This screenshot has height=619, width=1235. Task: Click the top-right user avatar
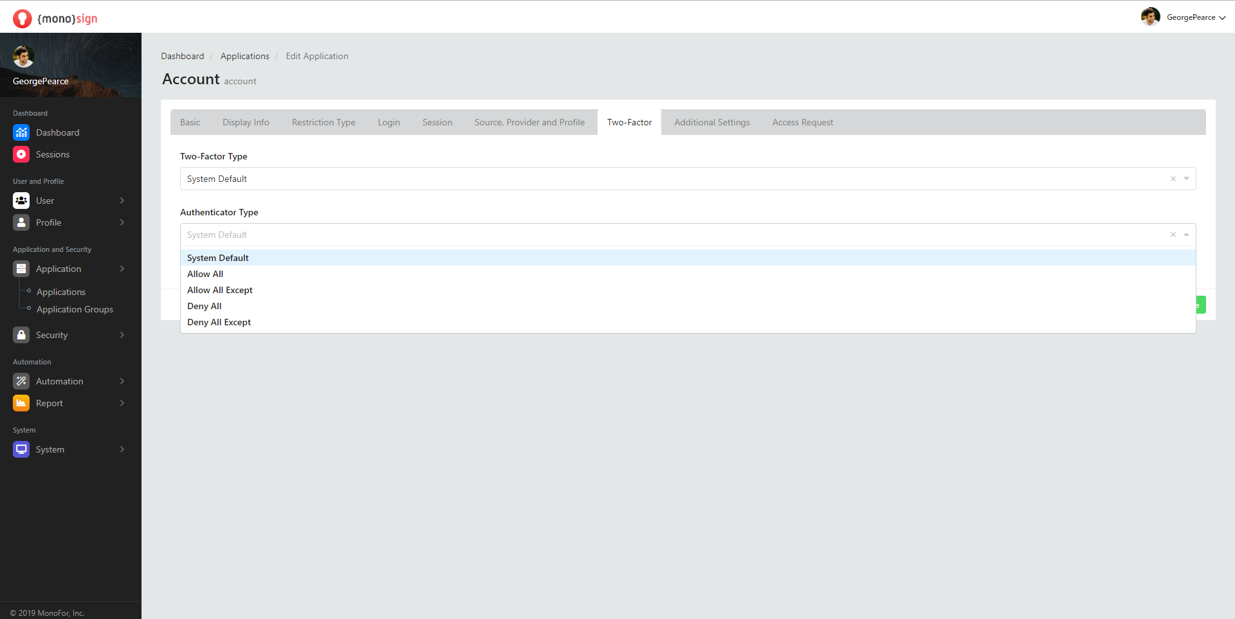1150,17
